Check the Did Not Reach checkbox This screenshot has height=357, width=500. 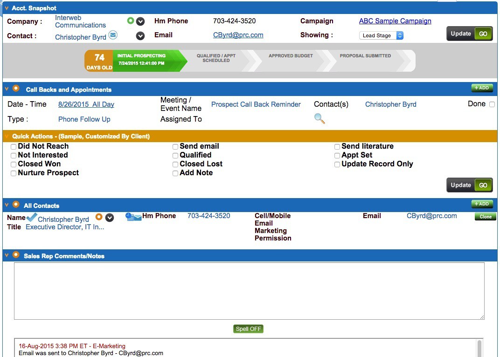14,147
